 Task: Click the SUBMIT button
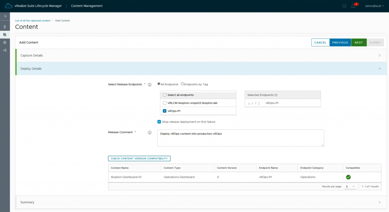(x=375, y=43)
